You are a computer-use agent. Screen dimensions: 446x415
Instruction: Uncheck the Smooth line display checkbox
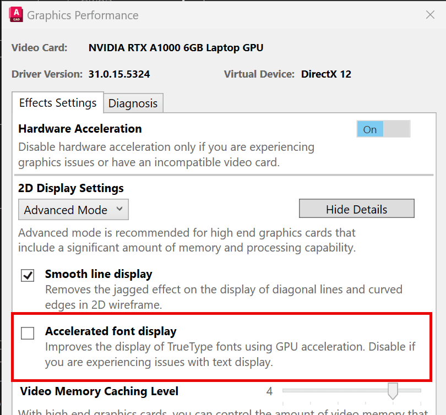28,275
